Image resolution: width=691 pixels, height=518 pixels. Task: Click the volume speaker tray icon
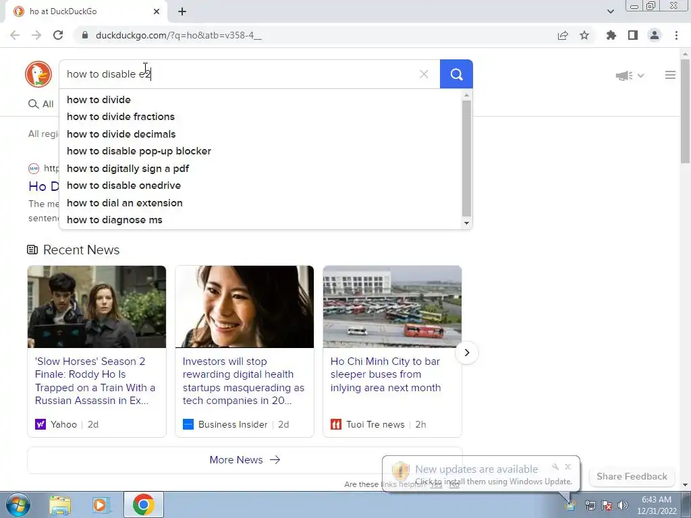pyautogui.click(x=623, y=505)
